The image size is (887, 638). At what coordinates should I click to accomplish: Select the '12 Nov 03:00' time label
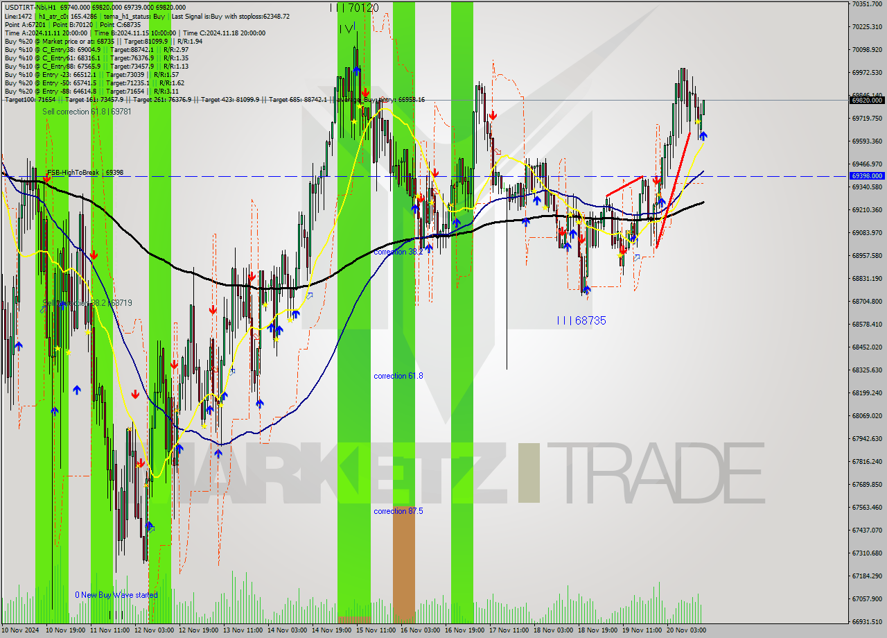[154, 630]
